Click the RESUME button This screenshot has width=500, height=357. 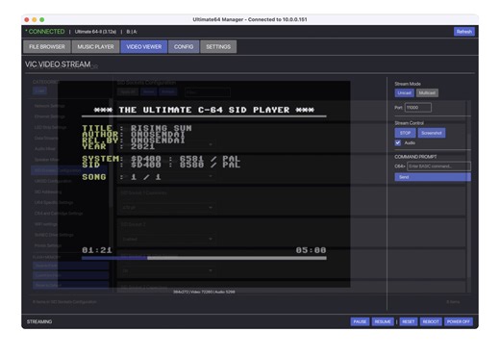tap(383, 321)
